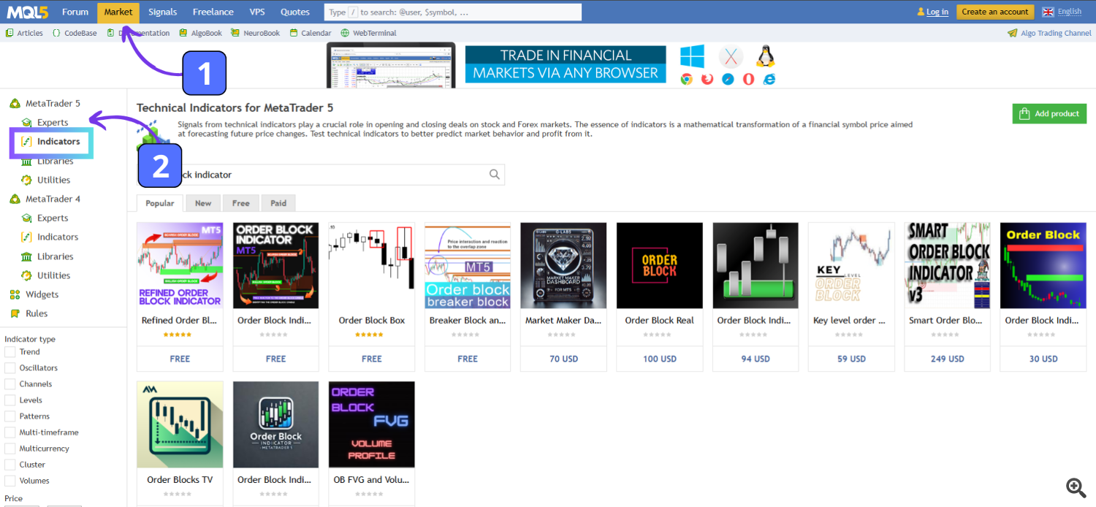
Task: Select the Cluster checkbox
Action: click(10, 465)
